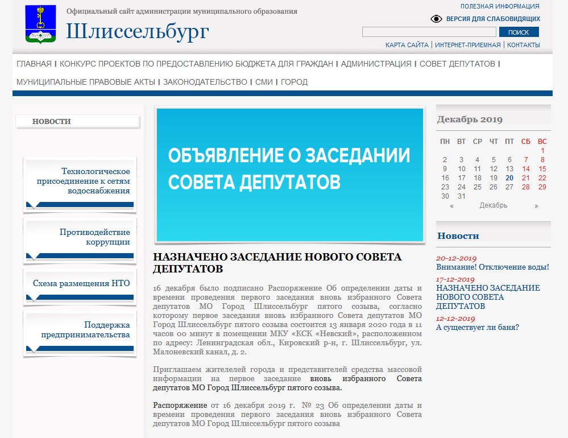Open МУНИЦИПАЛЬНЫЕ ПРАВОВЫЕ АКТЫ menu item
This screenshot has width=568, height=438.
click(x=86, y=82)
